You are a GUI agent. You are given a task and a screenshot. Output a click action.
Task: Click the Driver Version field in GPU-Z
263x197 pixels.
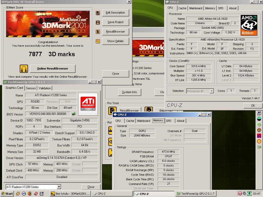(62, 158)
